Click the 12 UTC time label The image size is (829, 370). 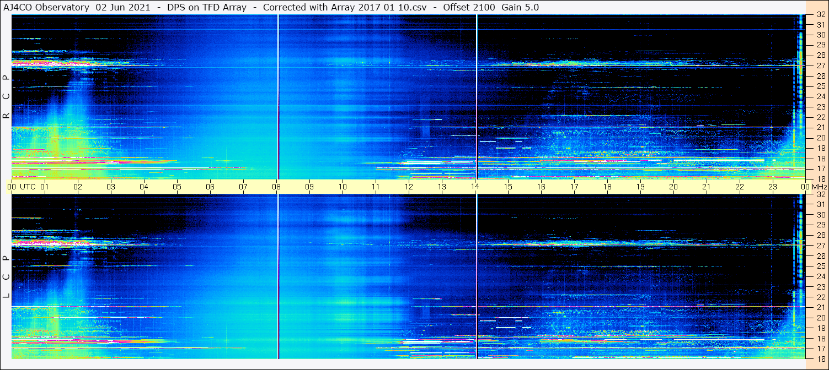(x=409, y=187)
